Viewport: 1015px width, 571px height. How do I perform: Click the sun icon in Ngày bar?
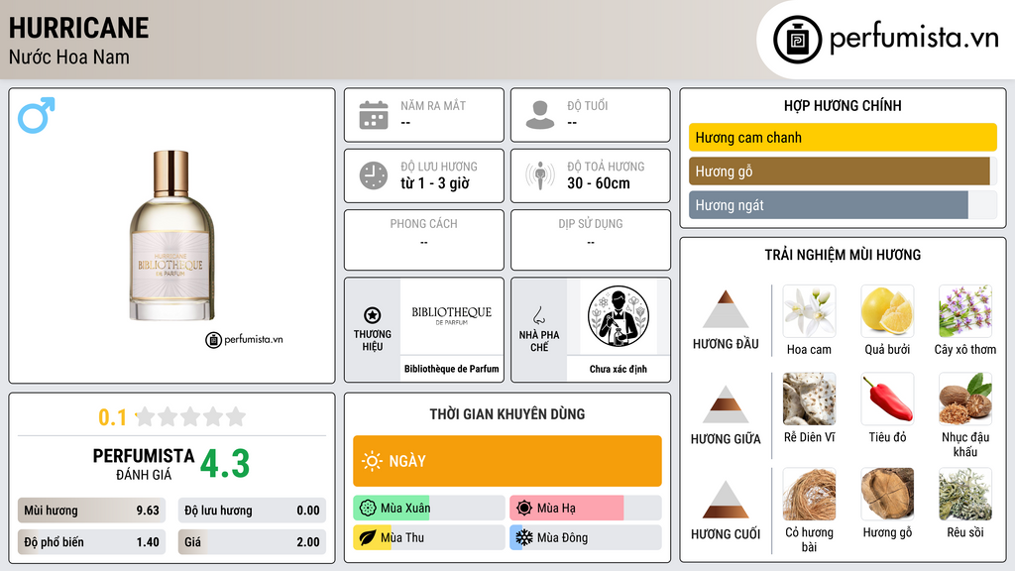372,461
